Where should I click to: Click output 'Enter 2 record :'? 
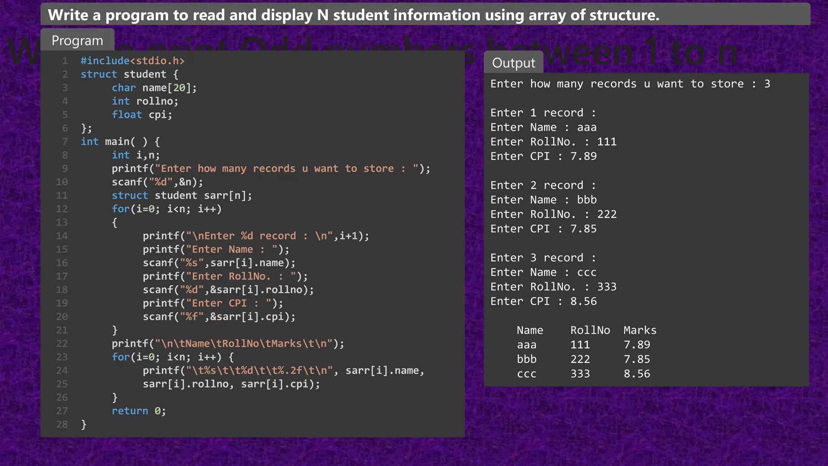coord(543,185)
